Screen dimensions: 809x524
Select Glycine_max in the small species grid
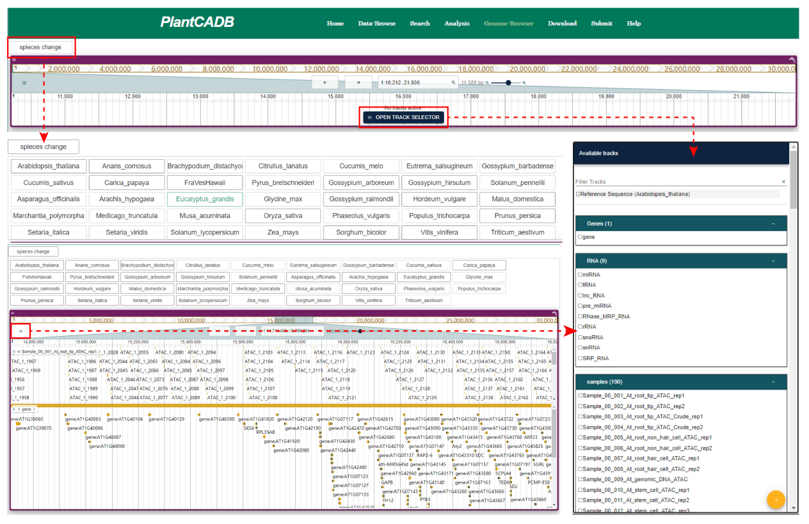[479, 277]
